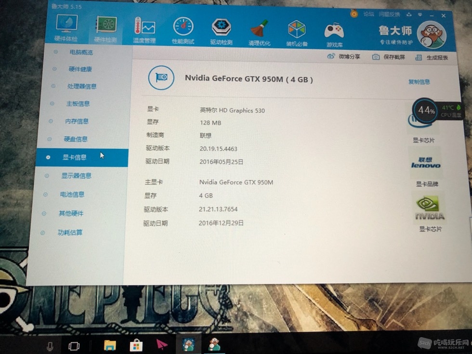Viewport: 472px width, 354px height.
Task: Open 驱动检测 driver detection
Action: (221, 32)
